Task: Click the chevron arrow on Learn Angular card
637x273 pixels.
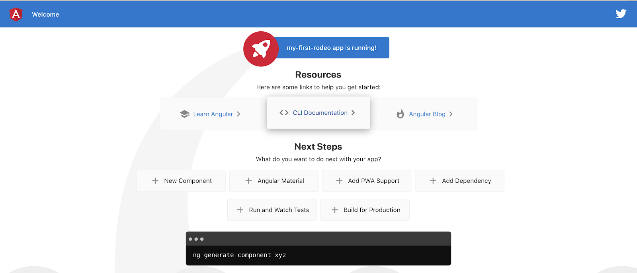Action: 238,114
